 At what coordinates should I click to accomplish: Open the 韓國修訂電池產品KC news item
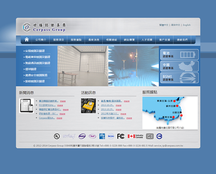coord(50,109)
